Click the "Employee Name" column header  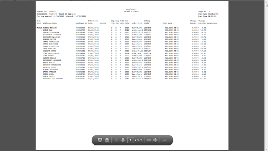pyautogui.click(x=50, y=23)
